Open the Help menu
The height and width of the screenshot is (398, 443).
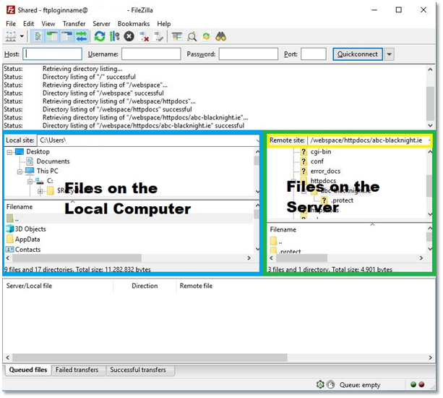pos(164,23)
